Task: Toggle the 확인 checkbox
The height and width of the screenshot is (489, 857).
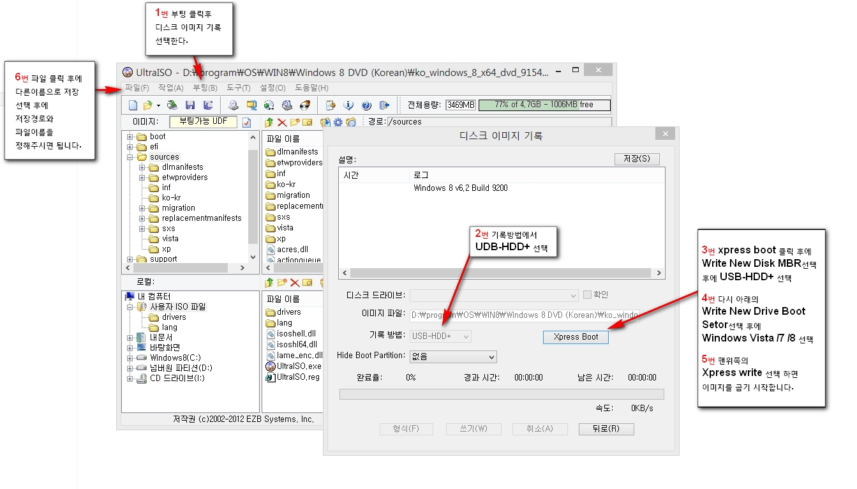Action: pos(588,294)
